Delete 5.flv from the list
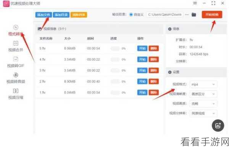Viewport: 229px width, 149px height. pyautogui.click(x=154, y=48)
